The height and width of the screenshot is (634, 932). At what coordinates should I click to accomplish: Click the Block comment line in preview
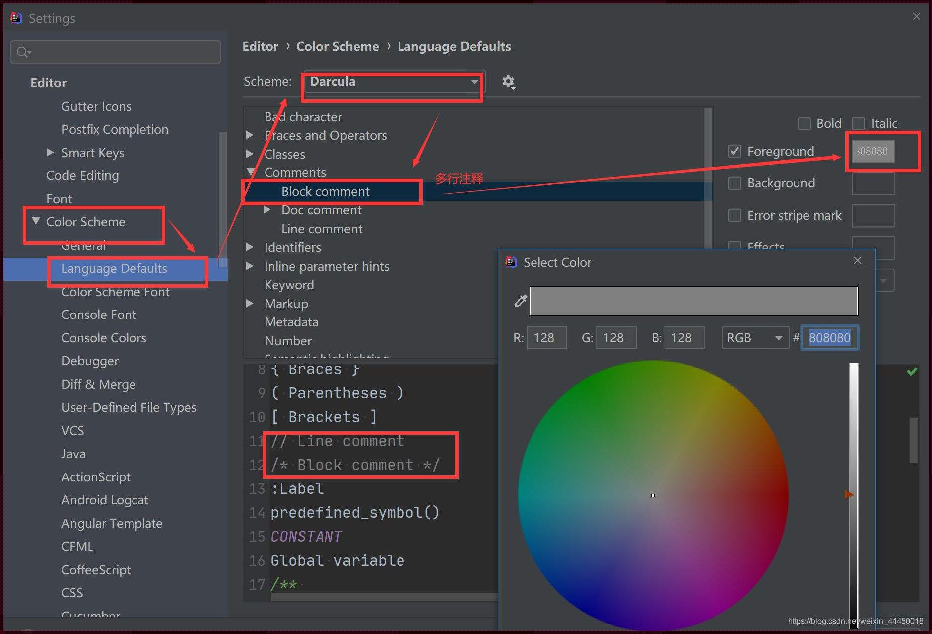(355, 465)
